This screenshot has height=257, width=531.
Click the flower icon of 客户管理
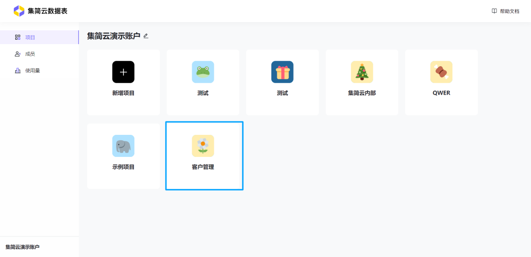(x=203, y=146)
